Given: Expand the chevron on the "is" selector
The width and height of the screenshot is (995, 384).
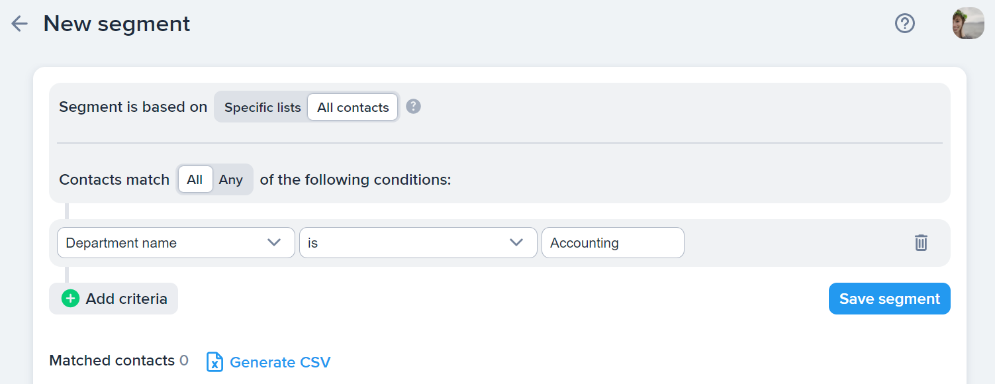Looking at the screenshot, I should [516, 243].
